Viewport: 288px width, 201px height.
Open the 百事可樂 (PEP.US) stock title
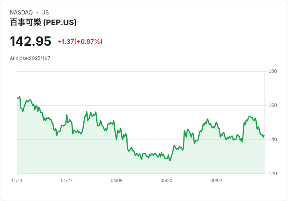43,22
